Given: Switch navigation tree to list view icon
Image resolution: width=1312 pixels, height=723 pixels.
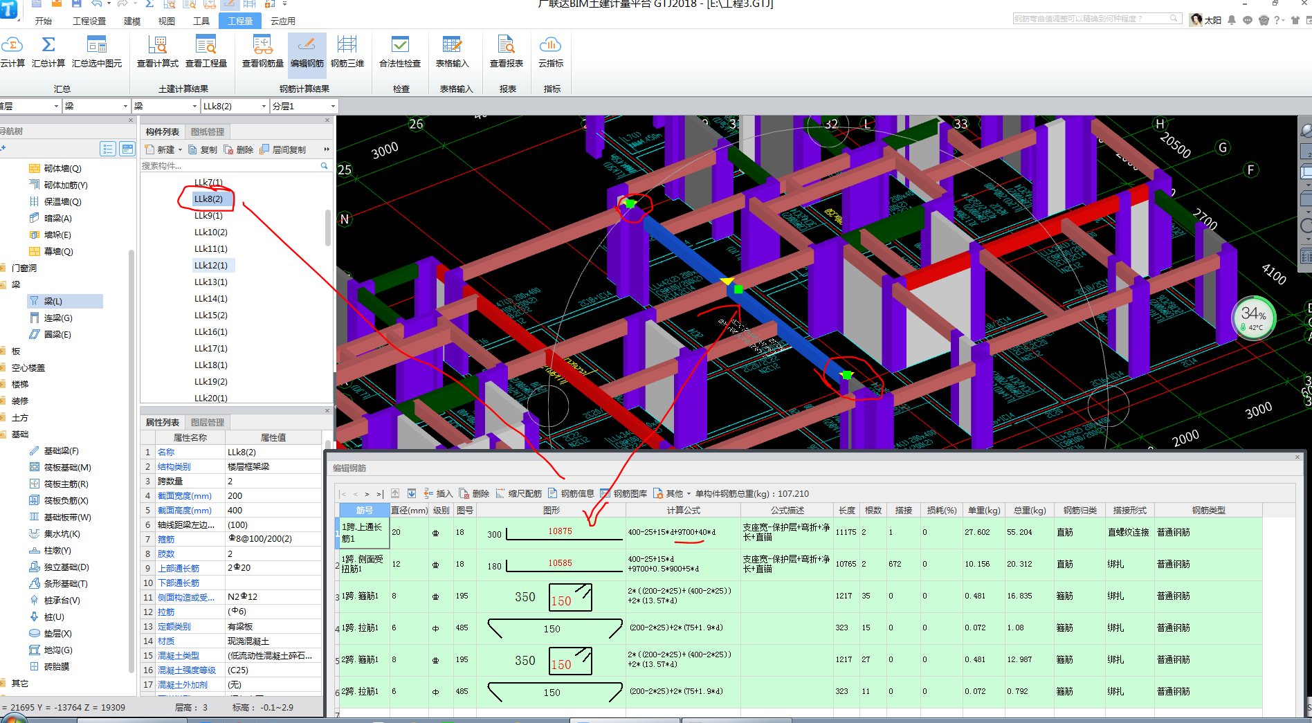Looking at the screenshot, I should coord(107,149).
